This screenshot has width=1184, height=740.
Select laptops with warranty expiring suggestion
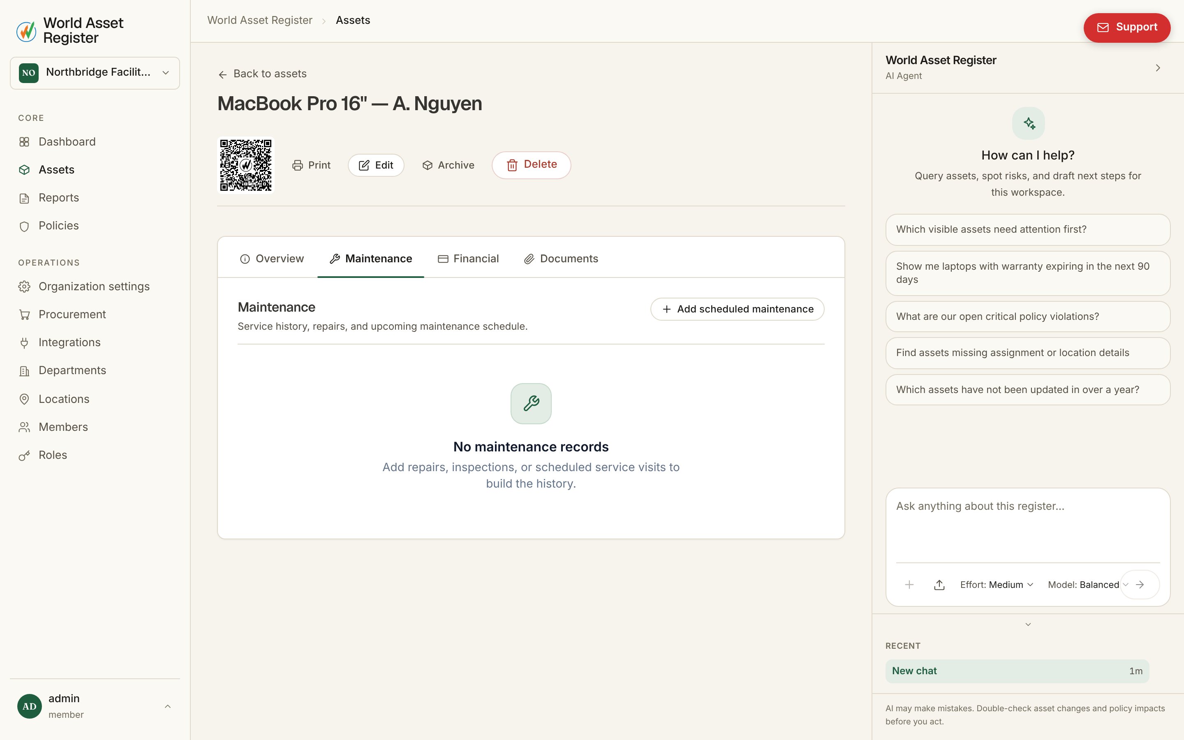pyautogui.click(x=1028, y=273)
